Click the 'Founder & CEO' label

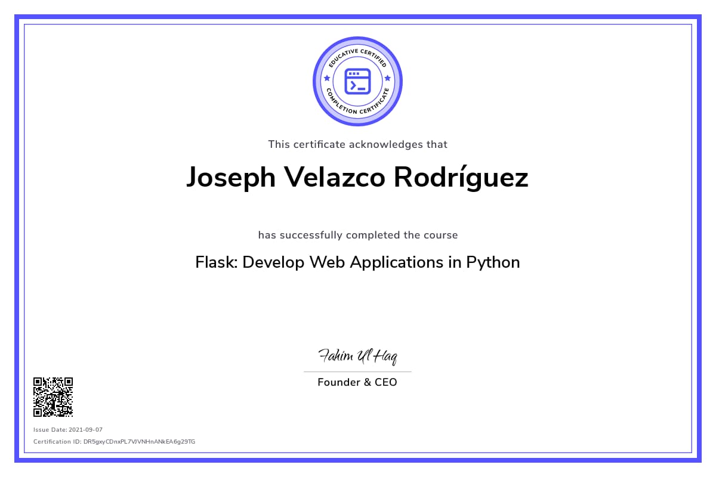click(x=357, y=382)
